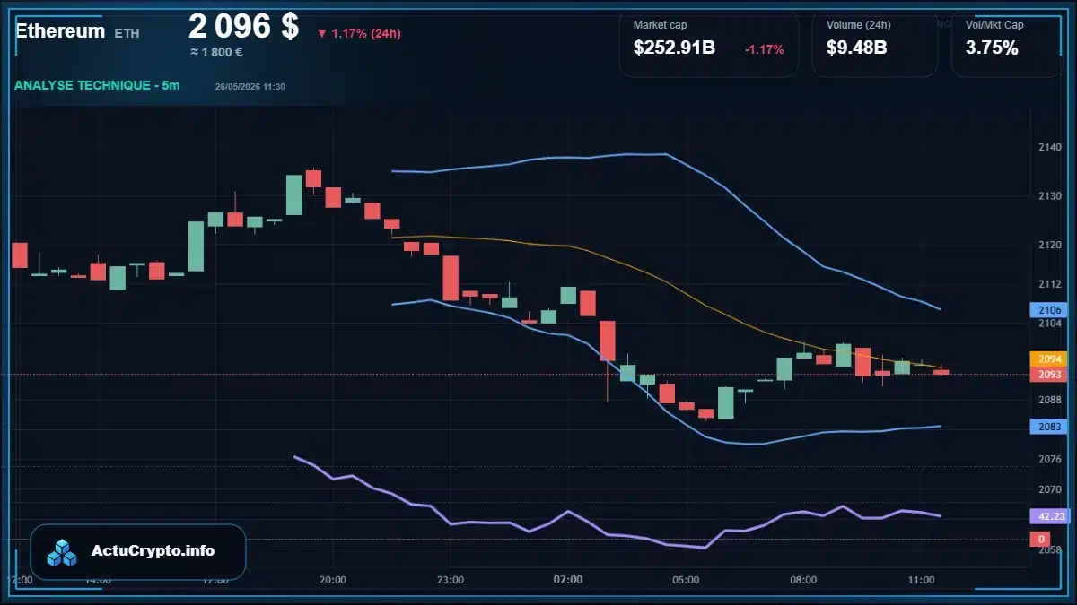Click the 2112 price axis label
This screenshot has height=605, width=1077.
pyautogui.click(x=1049, y=284)
